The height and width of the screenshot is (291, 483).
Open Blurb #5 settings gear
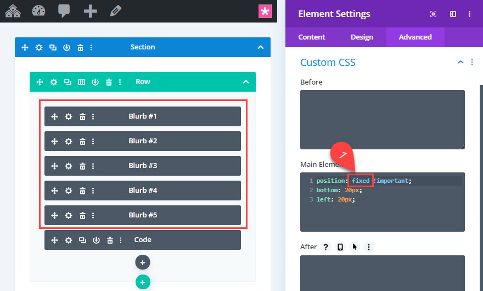pyautogui.click(x=69, y=215)
